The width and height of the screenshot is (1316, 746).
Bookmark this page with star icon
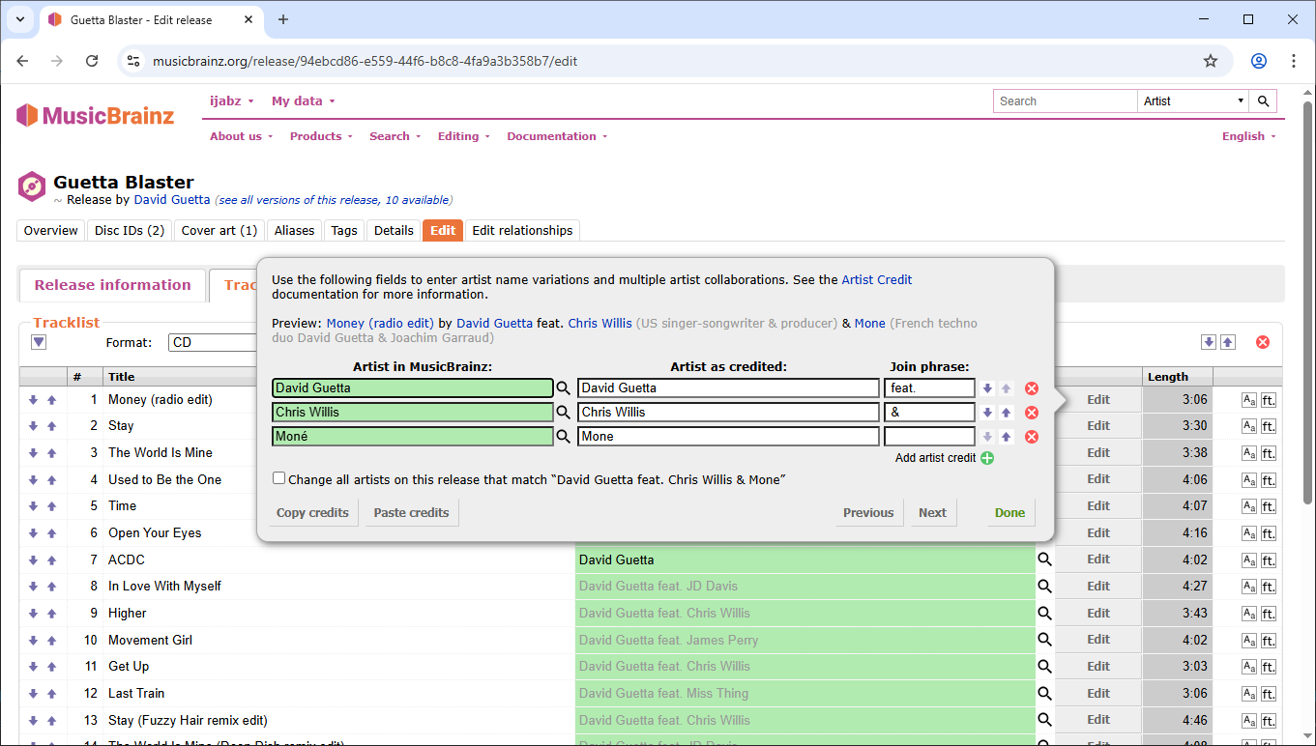pyautogui.click(x=1211, y=61)
